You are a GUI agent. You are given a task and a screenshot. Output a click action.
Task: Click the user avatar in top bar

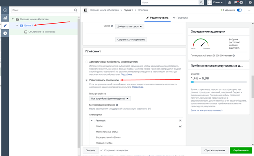click(x=210, y=2)
